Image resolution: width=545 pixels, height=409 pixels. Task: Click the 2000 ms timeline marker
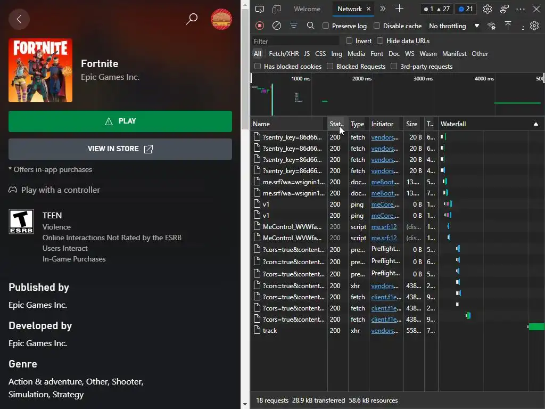pyautogui.click(x=362, y=79)
